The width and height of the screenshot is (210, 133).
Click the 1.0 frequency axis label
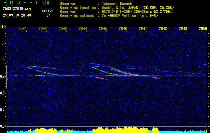[3, 60]
